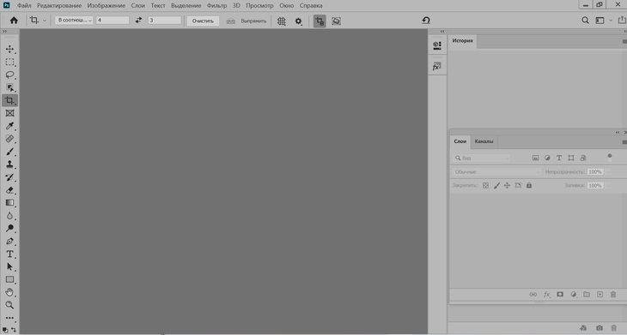Image resolution: width=627 pixels, height=335 pixels.
Task: Select the Horizontal Type tool
Action: pos(9,254)
